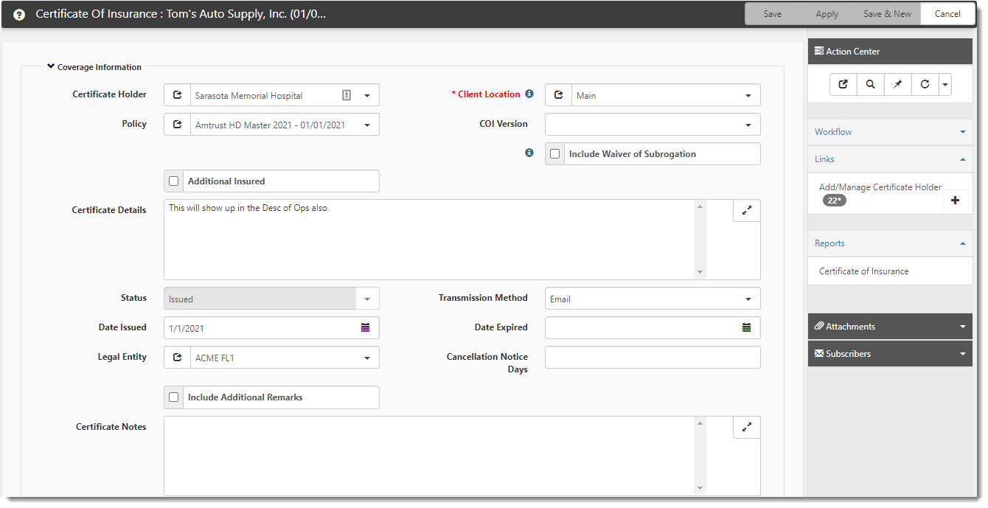Screen dimensions: 988x508
Task: Click the plus icon for Add/Manage Certificate Holder
Action: 956,200
